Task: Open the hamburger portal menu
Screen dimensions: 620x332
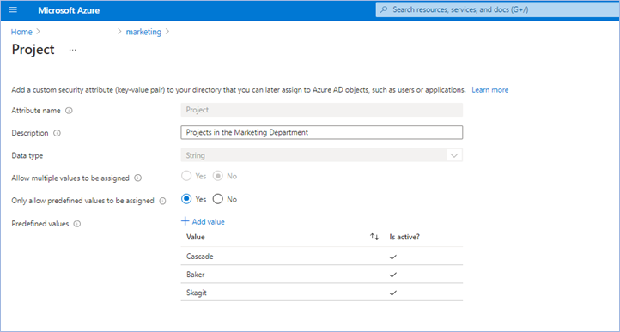Action: [13, 10]
